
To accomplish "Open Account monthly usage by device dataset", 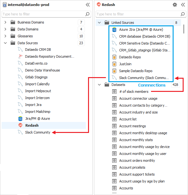I will coord(144,147).
